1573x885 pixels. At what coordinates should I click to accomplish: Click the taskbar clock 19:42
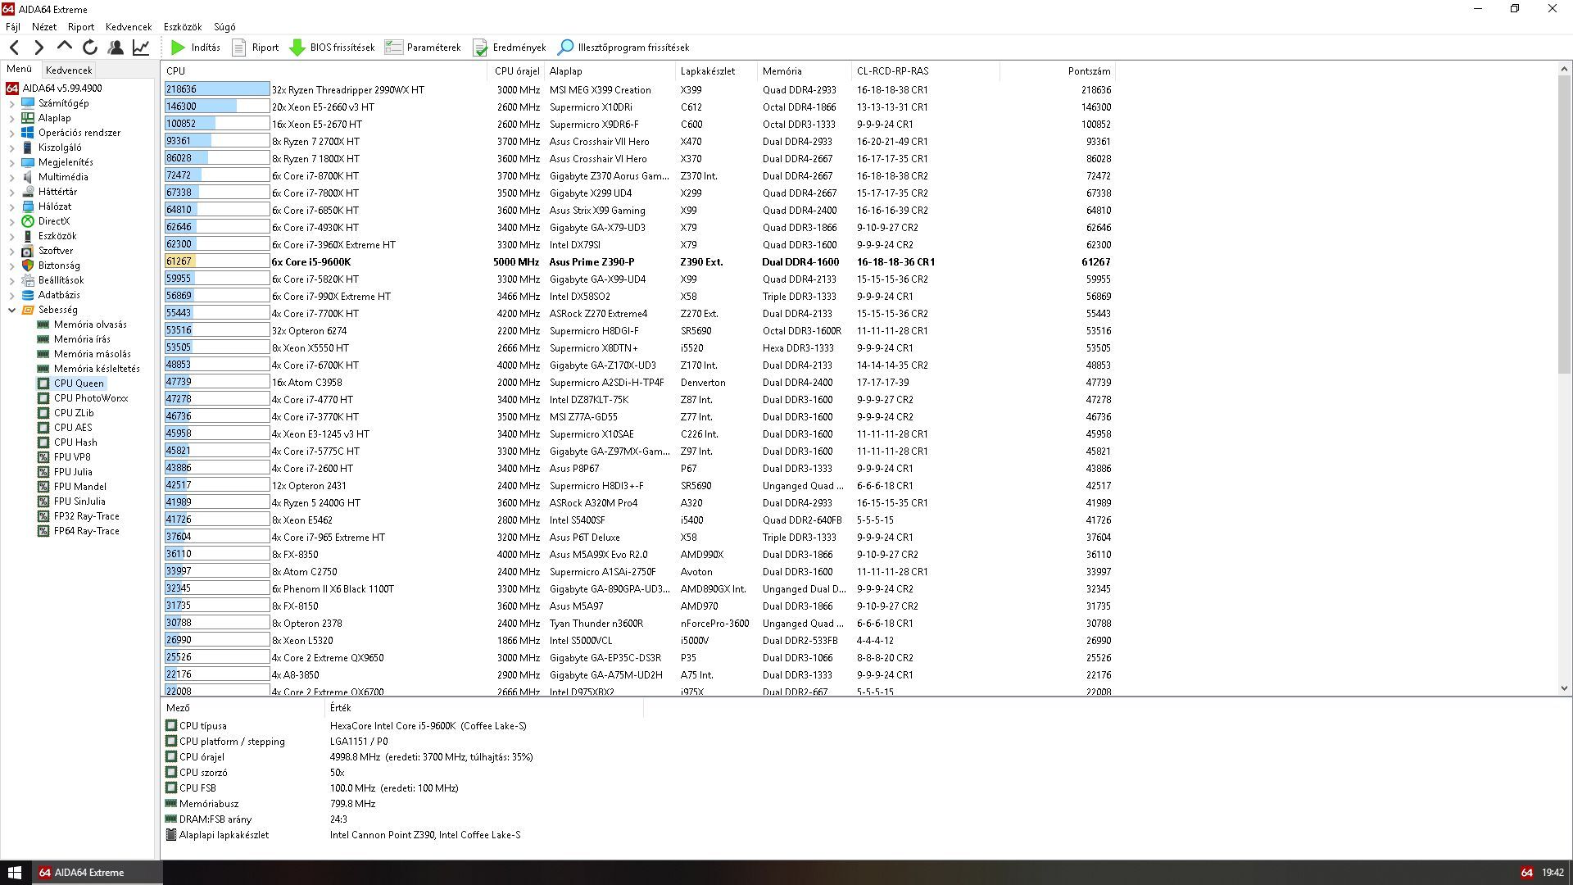coord(1553,873)
